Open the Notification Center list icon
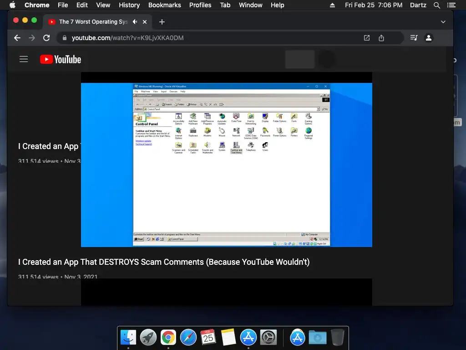 coord(451,5)
